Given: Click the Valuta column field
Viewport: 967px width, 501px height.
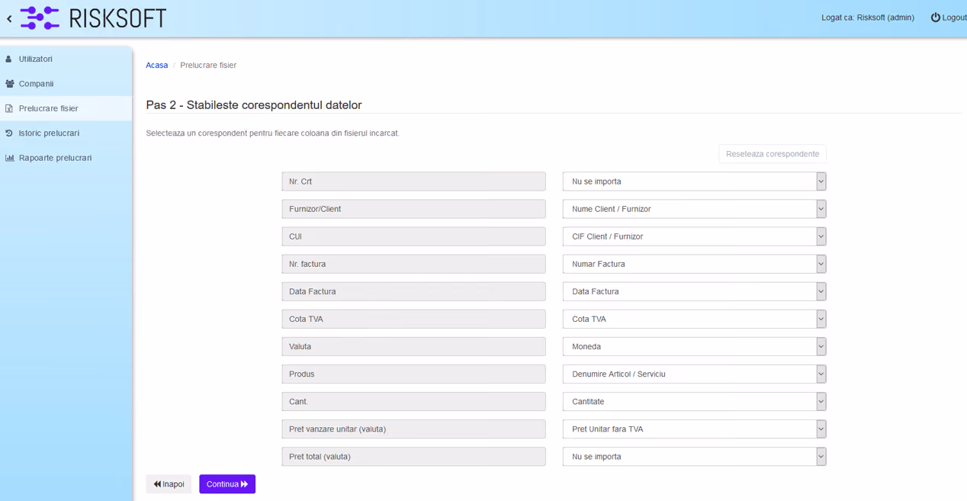Looking at the screenshot, I should pyautogui.click(x=413, y=346).
